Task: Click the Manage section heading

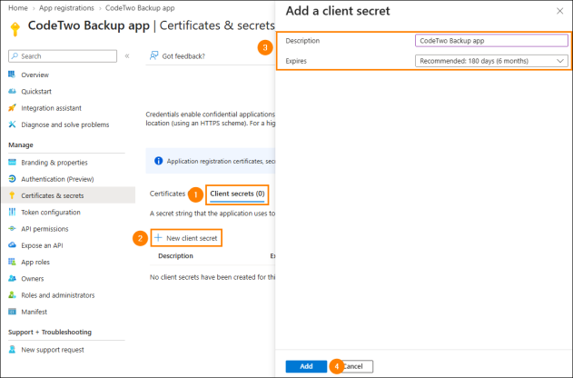Action: [x=21, y=144]
